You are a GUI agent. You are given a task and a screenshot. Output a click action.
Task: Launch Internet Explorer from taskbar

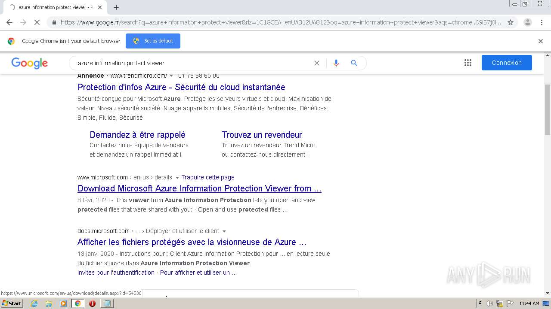coord(34,303)
